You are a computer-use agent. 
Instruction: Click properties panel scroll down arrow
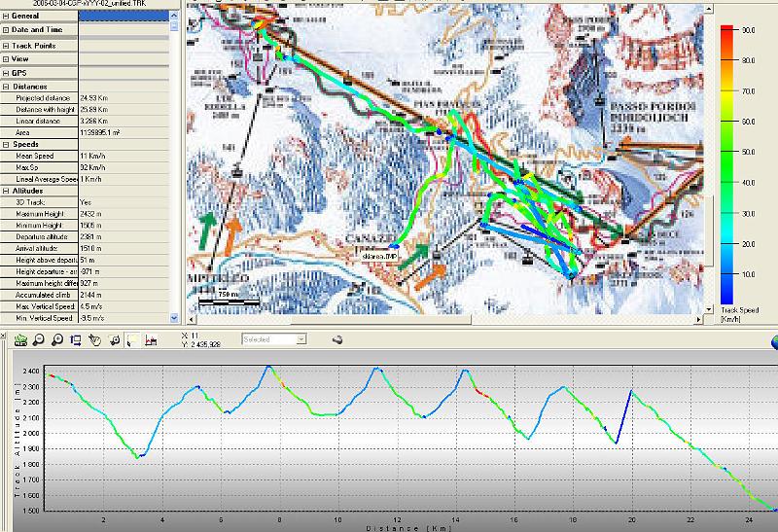[x=174, y=318]
